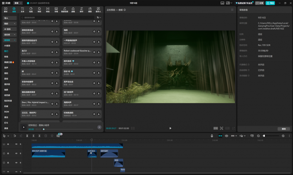Toggle the main track magnet snapping
This screenshot has width=293, height=175.
[x=220, y=136]
